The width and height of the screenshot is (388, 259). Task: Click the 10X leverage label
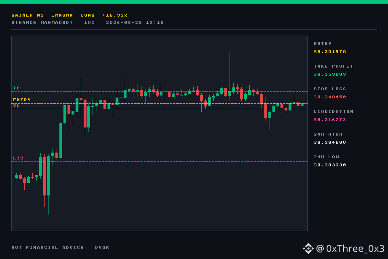point(89,23)
